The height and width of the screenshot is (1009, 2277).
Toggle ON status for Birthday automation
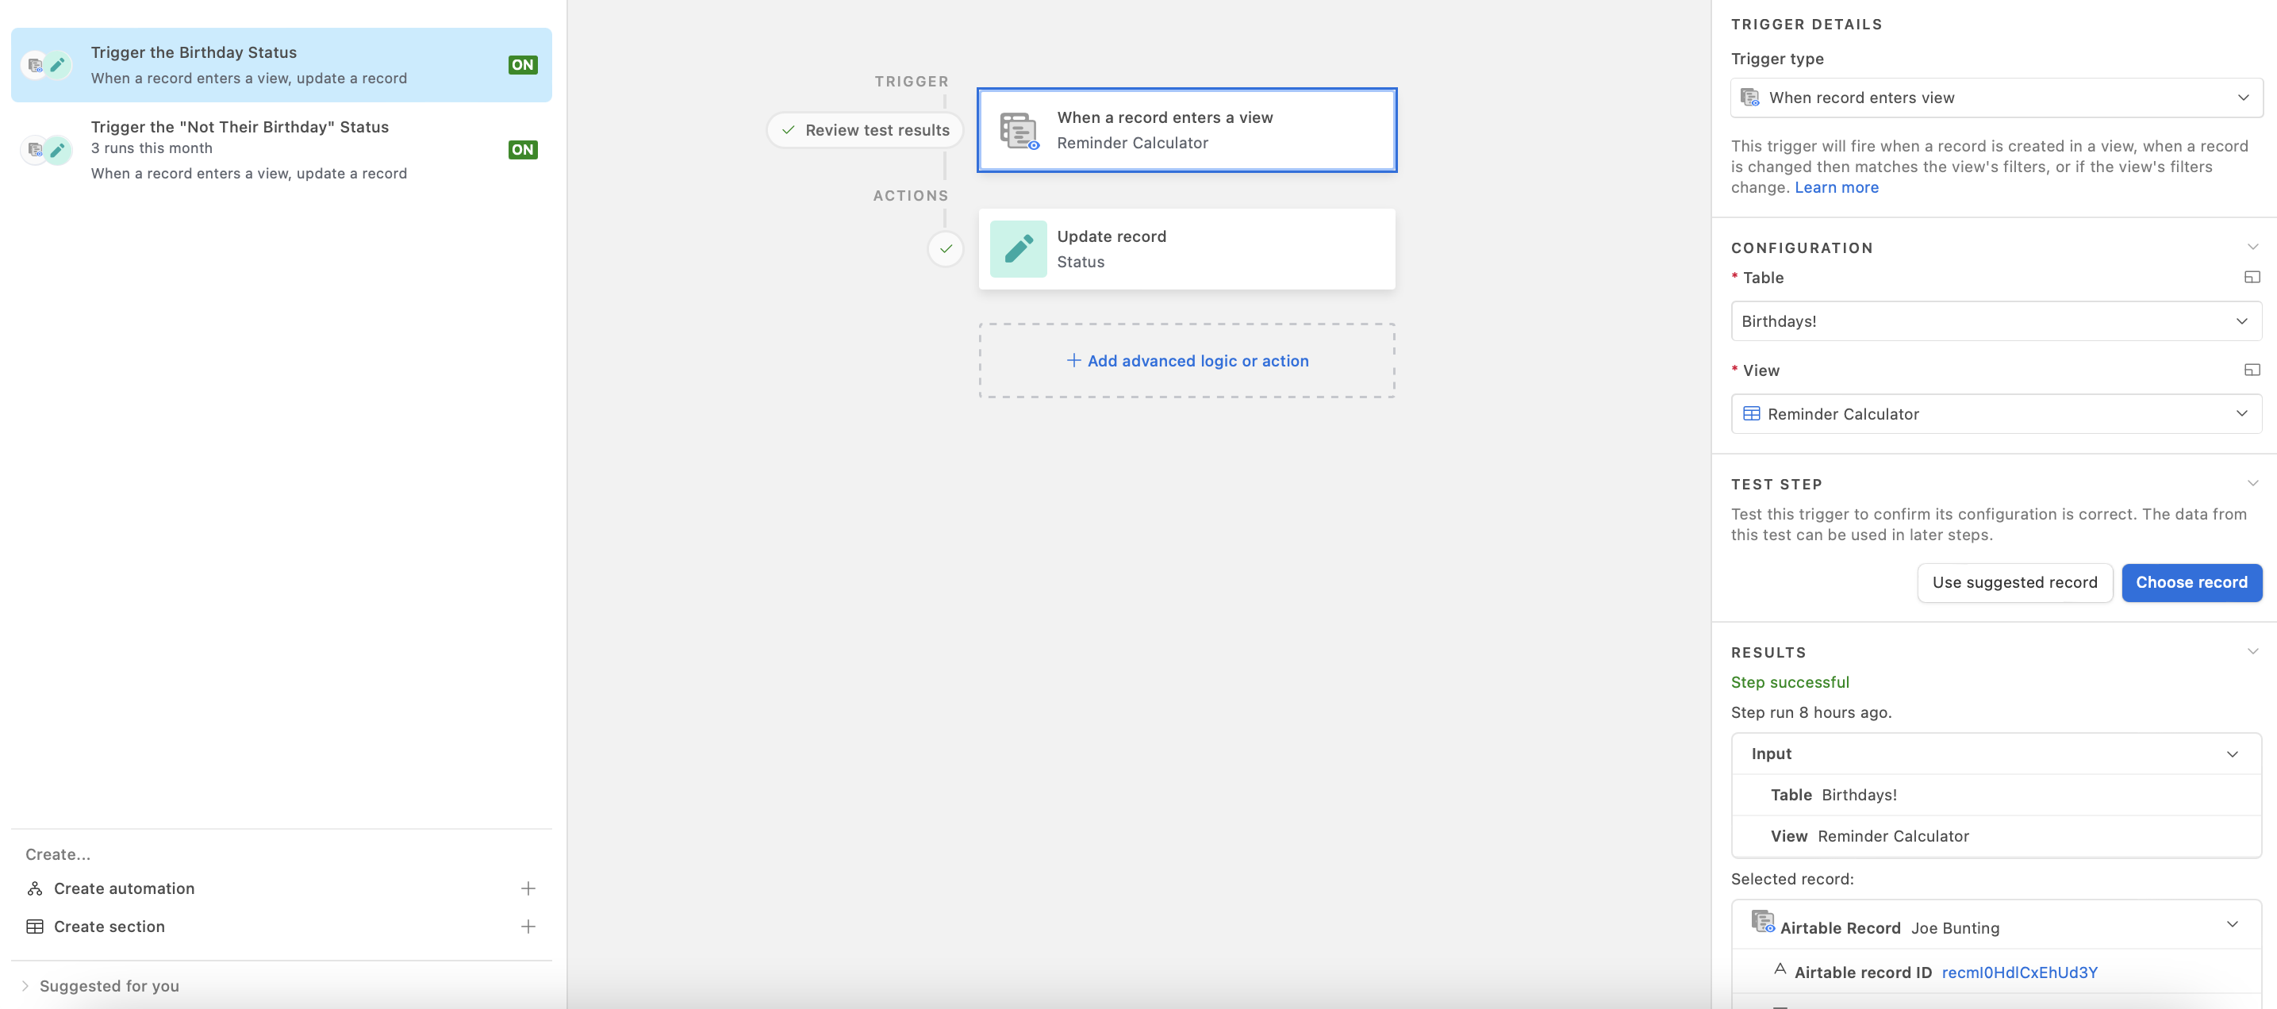pos(521,63)
